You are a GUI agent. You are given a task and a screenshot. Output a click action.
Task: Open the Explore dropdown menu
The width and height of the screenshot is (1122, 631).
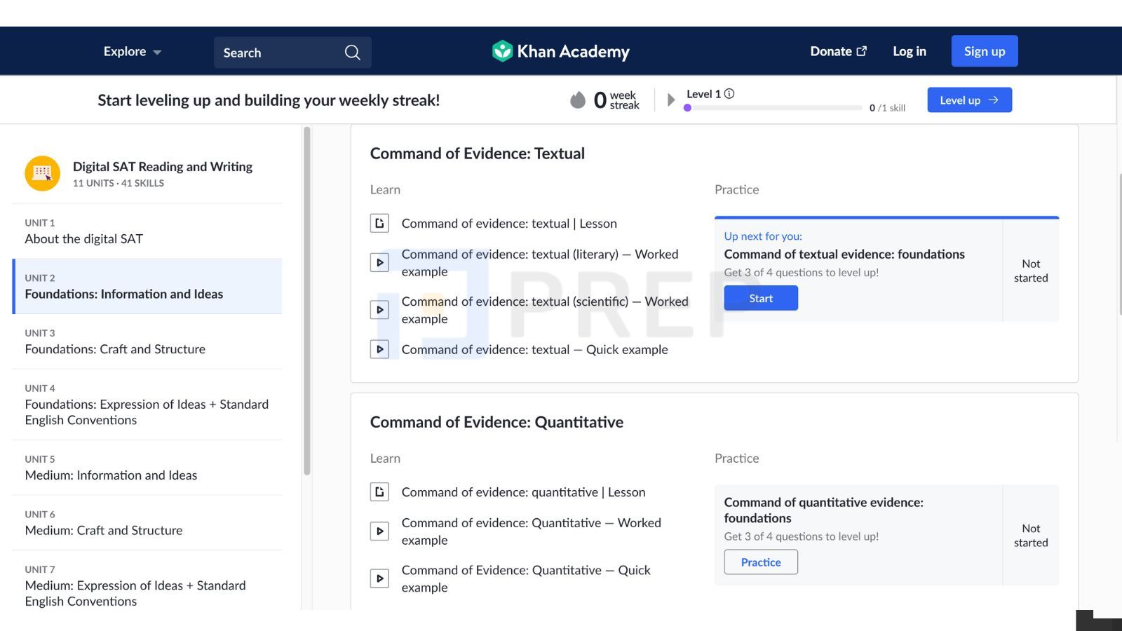pos(133,51)
